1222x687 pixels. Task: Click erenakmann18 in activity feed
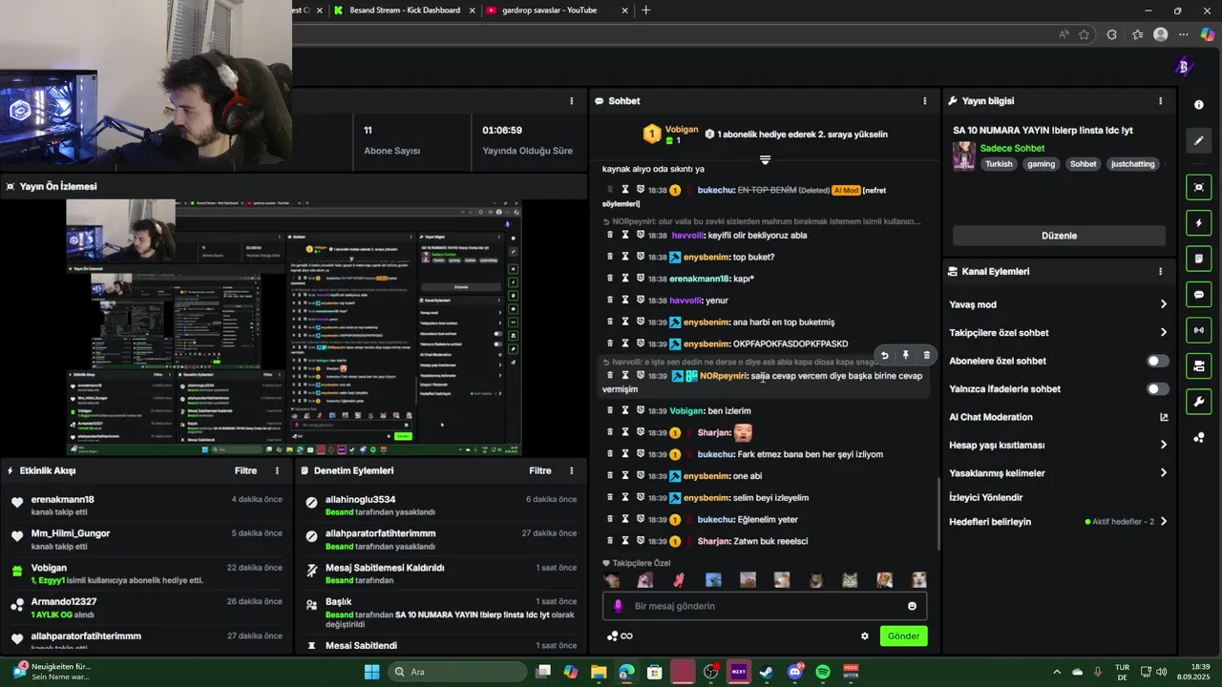tap(62, 499)
